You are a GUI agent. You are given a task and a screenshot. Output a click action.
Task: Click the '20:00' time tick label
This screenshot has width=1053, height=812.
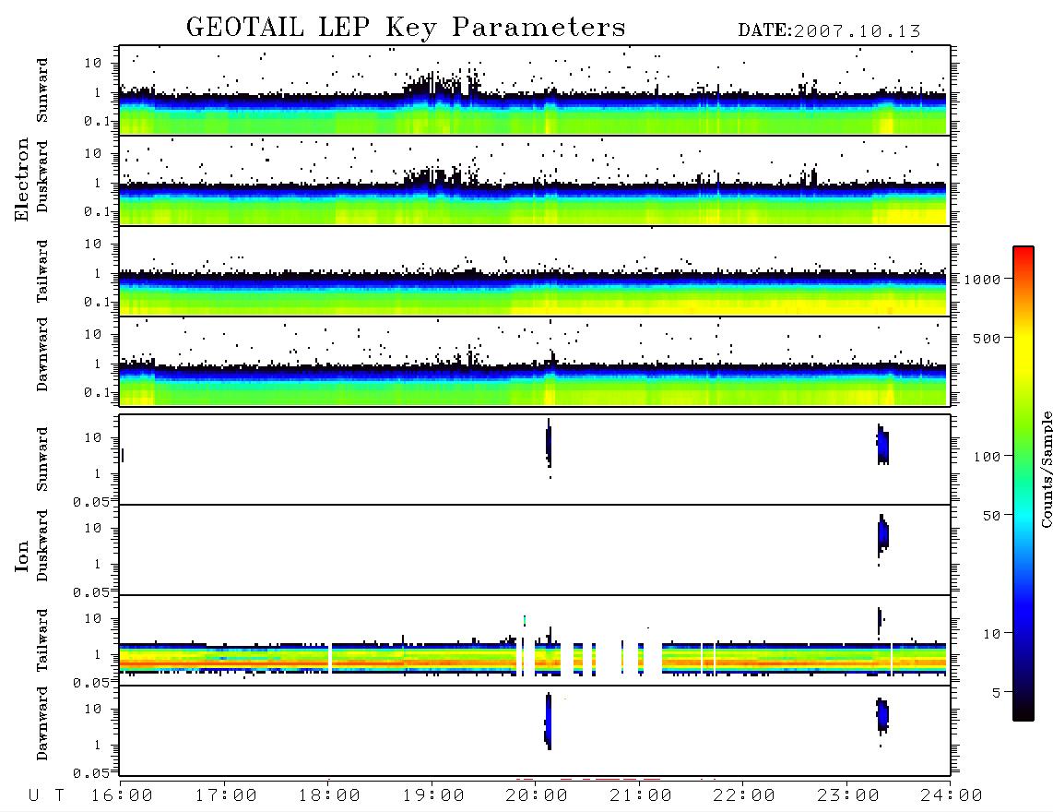(537, 796)
